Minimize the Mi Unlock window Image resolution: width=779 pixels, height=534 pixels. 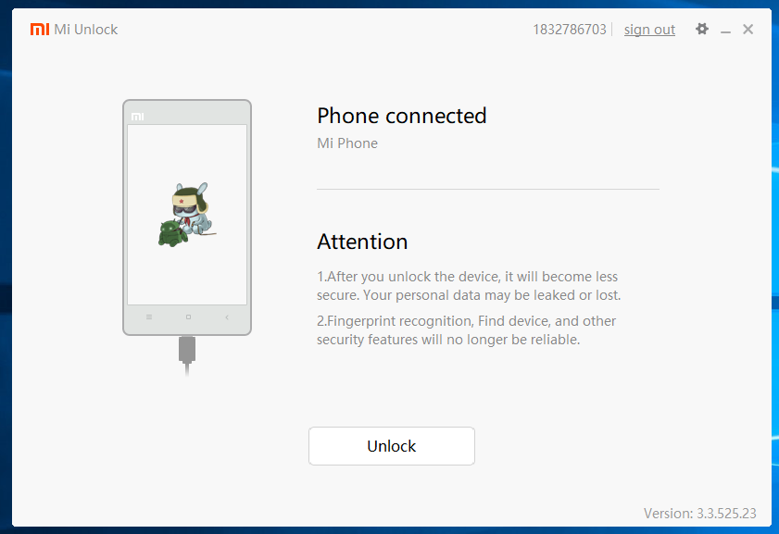click(x=725, y=30)
